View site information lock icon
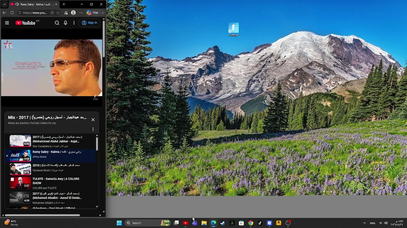The image size is (407, 228). click(x=20, y=13)
